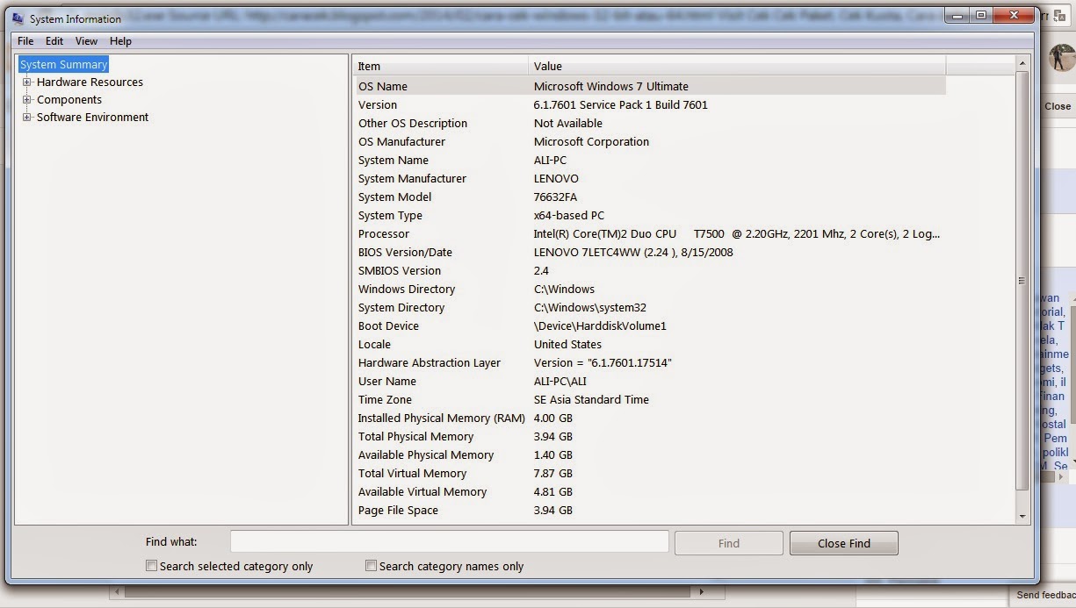Select the Locale row
Viewport: 1076px width, 608px height.
click(x=649, y=344)
